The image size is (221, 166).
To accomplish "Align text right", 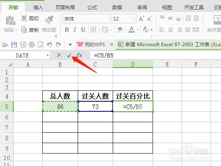I will click(x=179, y=30).
